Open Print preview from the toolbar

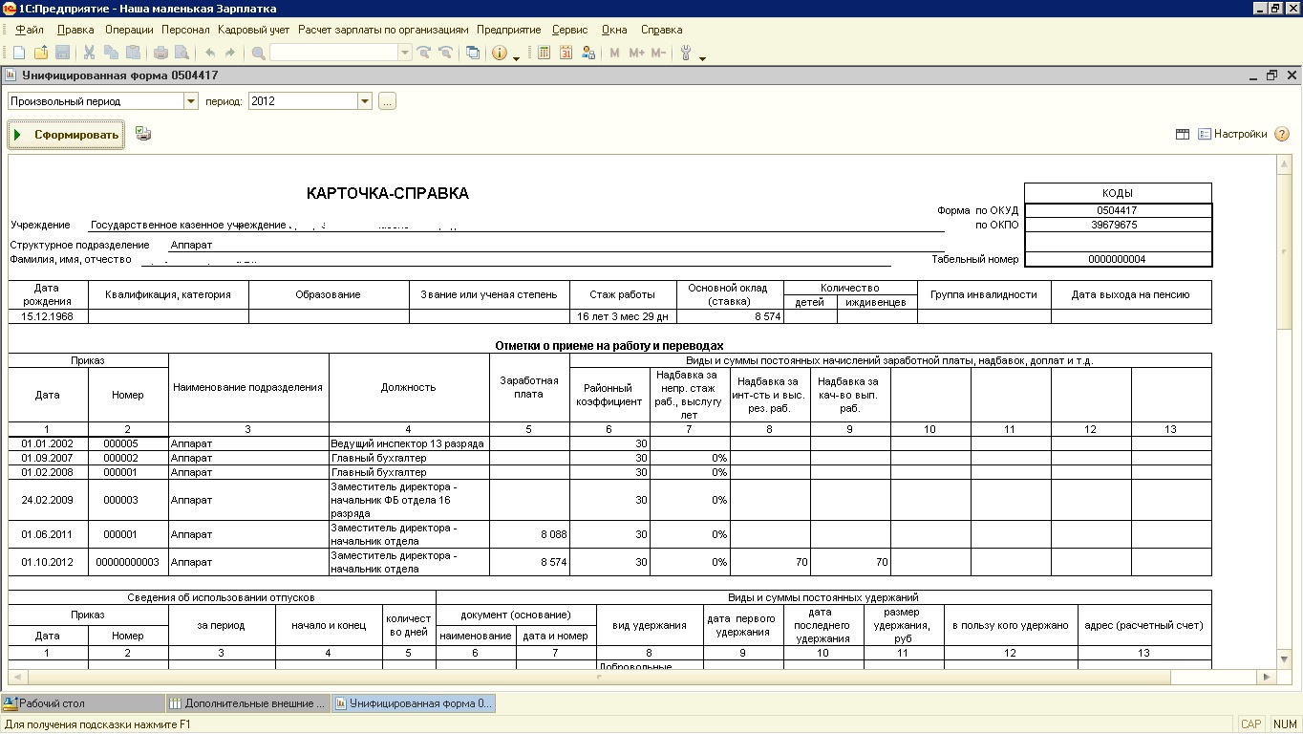coord(182,53)
